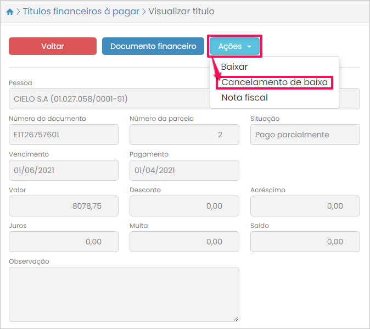Click the Número do documento field
This screenshot has height=329, width=370.
click(x=64, y=135)
